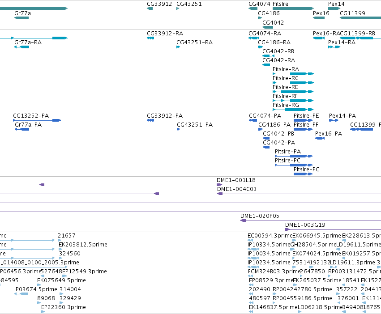Select the Pitslre-RF transcript label
The image size is (381, 314).
(285, 96)
